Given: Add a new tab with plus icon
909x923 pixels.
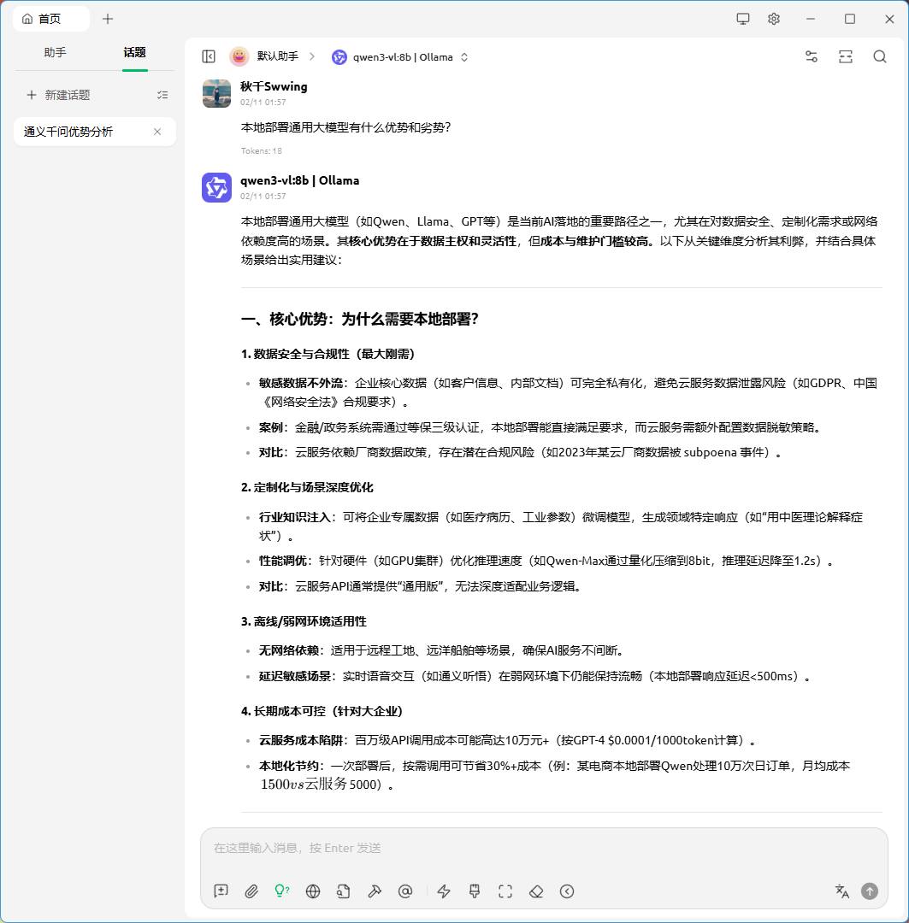Looking at the screenshot, I should (x=107, y=19).
